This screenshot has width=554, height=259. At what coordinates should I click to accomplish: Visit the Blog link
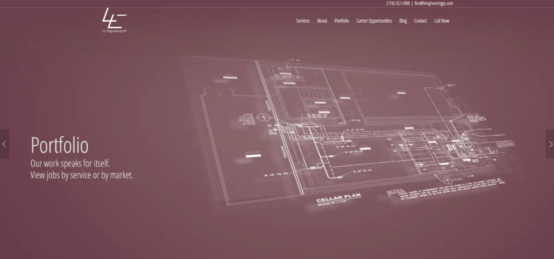tap(403, 21)
